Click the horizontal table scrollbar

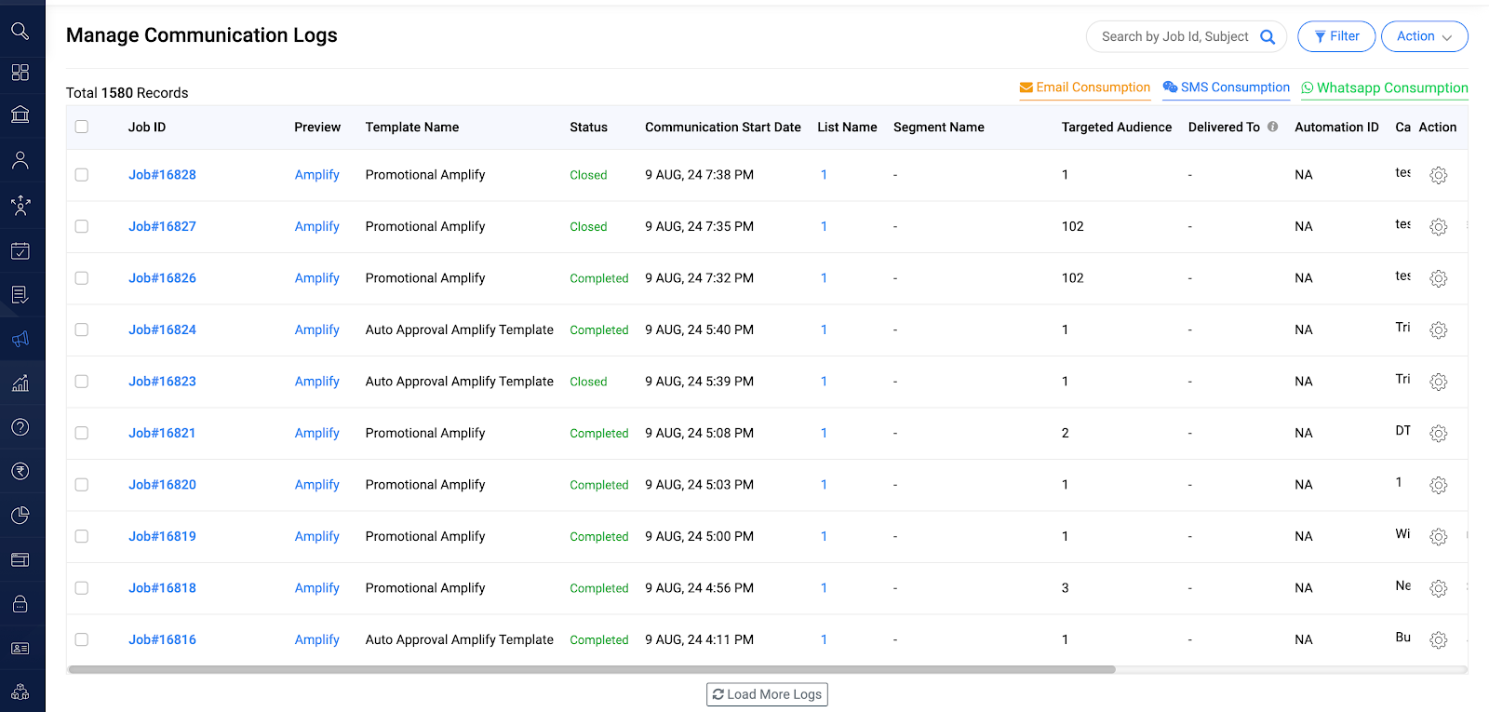[592, 669]
